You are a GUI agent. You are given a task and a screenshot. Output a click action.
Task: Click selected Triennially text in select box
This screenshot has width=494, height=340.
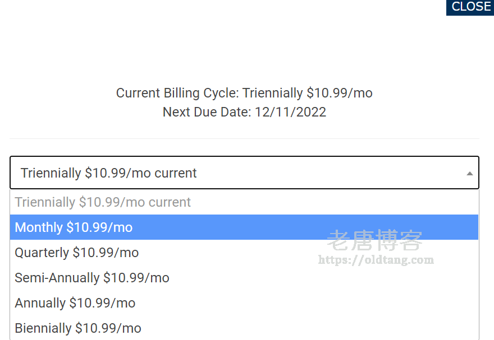(x=51, y=173)
